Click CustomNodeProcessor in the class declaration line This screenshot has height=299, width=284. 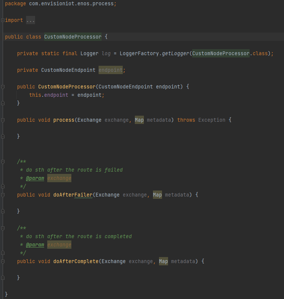click(73, 37)
